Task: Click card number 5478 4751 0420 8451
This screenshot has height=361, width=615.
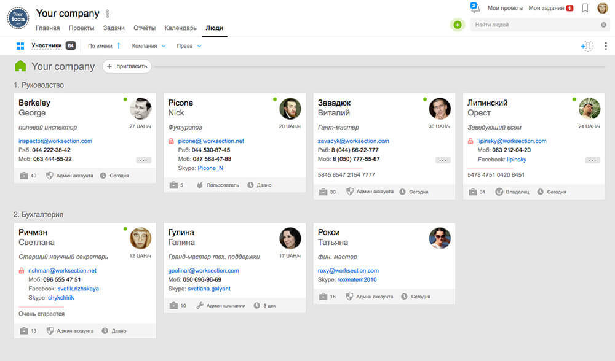Action: point(496,174)
